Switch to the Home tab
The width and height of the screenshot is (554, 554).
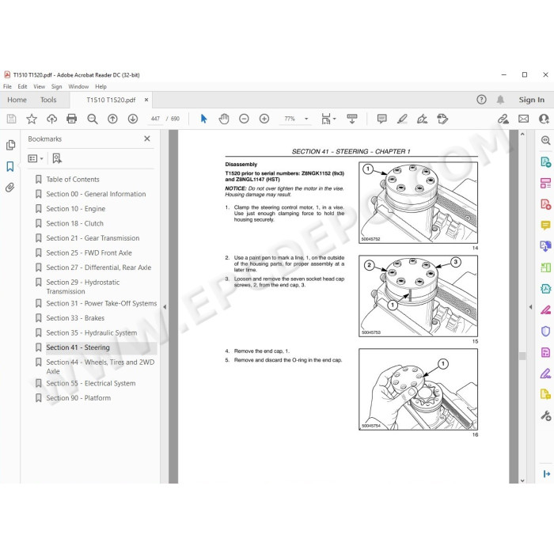coord(17,100)
